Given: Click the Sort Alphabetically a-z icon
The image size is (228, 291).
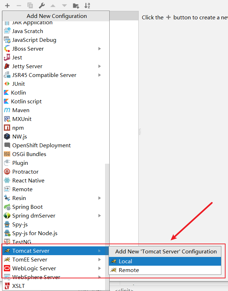Looking at the screenshot, I should click(x=87, y=6).
